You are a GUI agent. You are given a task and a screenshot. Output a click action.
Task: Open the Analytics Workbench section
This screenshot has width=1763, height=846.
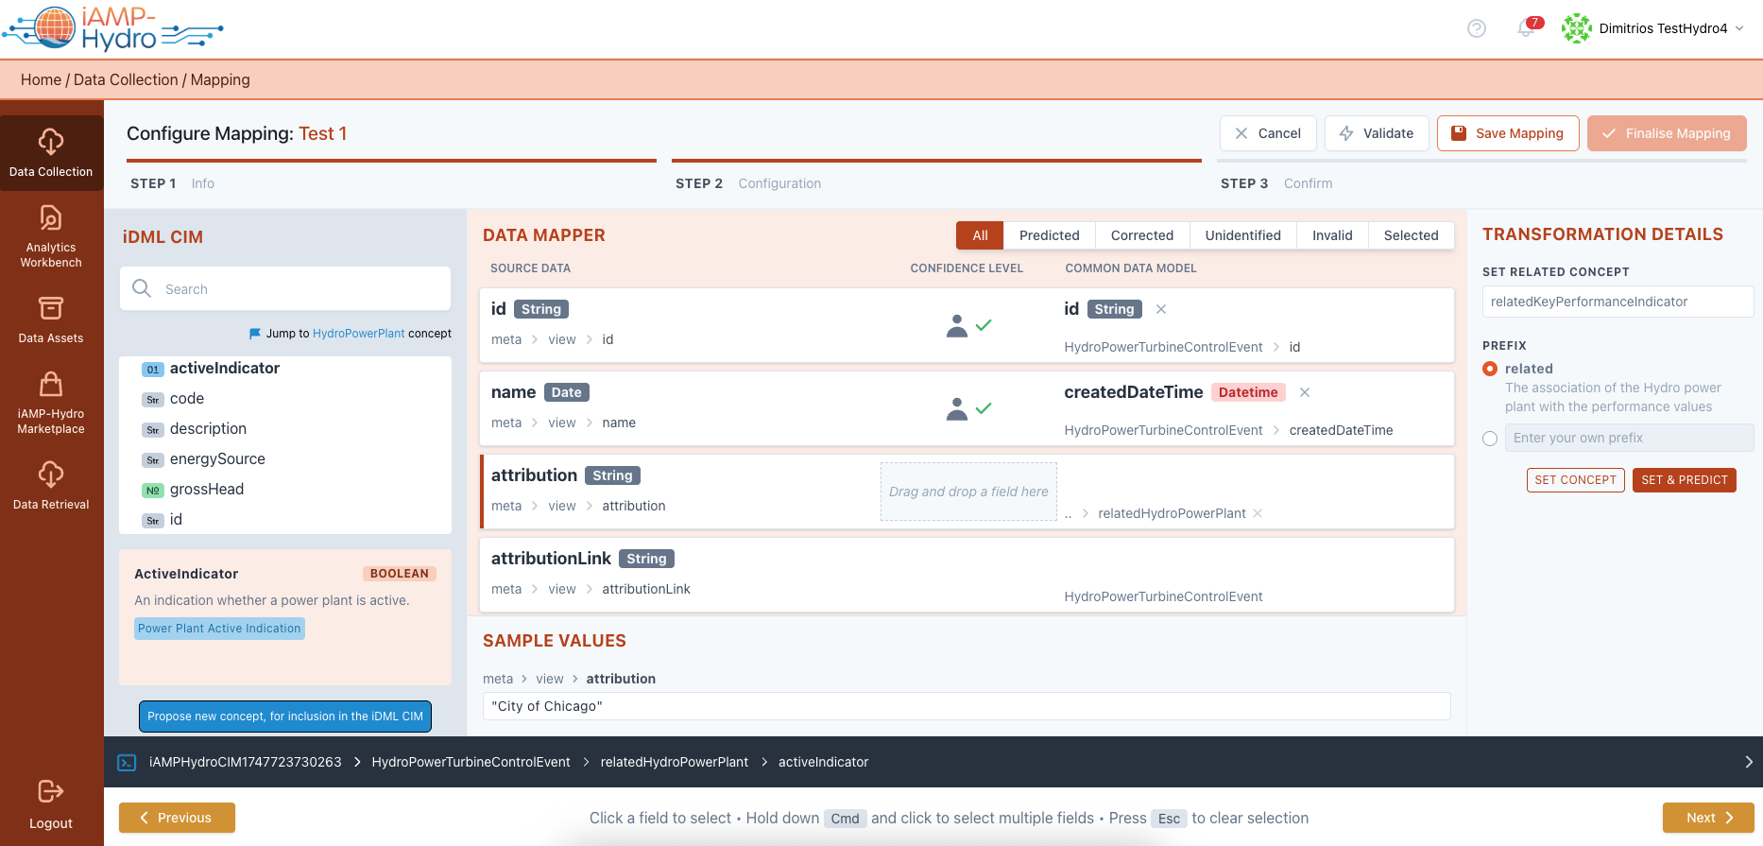point(51,236)
